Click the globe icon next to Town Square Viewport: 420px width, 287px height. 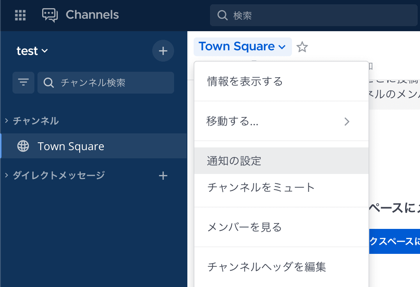pos(23,146)
